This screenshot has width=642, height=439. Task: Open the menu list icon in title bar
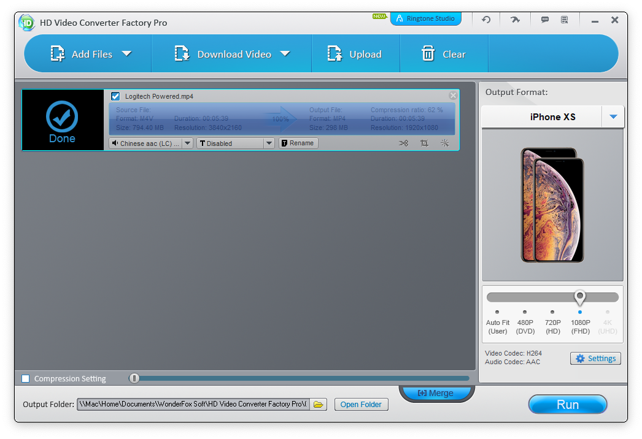click(x=564, y=20)
